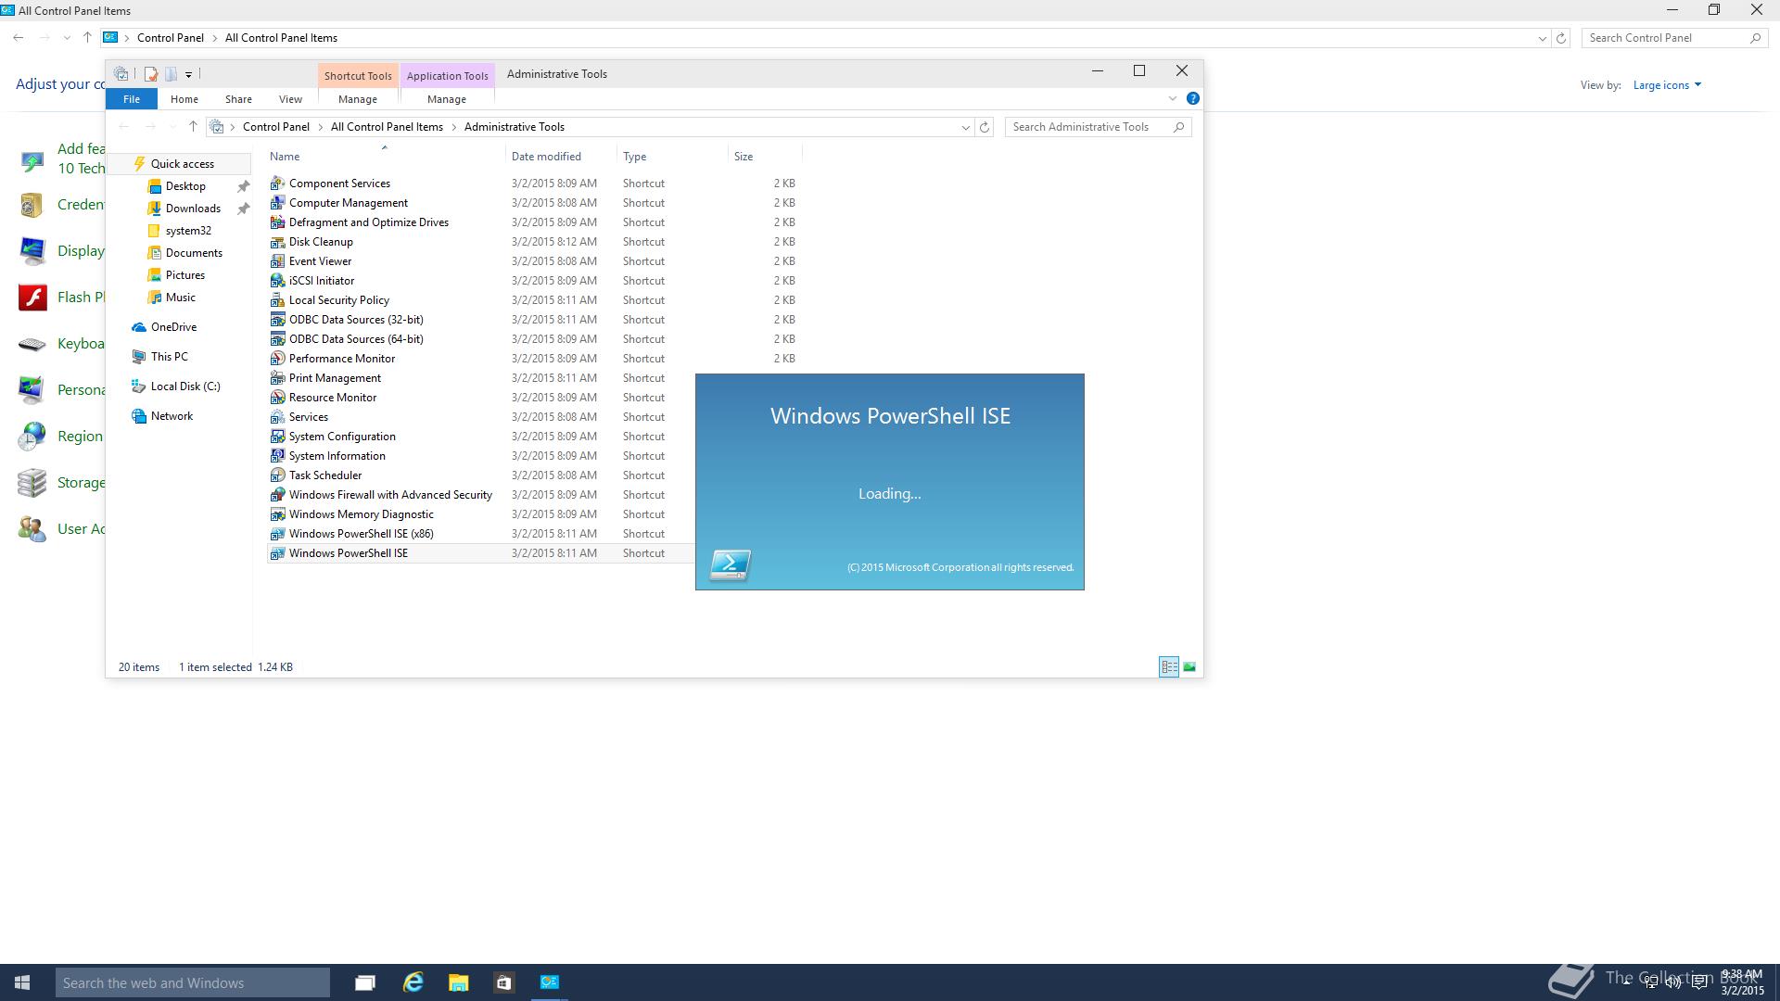Sort files by Date modified column header

click(x=562, y=157)
